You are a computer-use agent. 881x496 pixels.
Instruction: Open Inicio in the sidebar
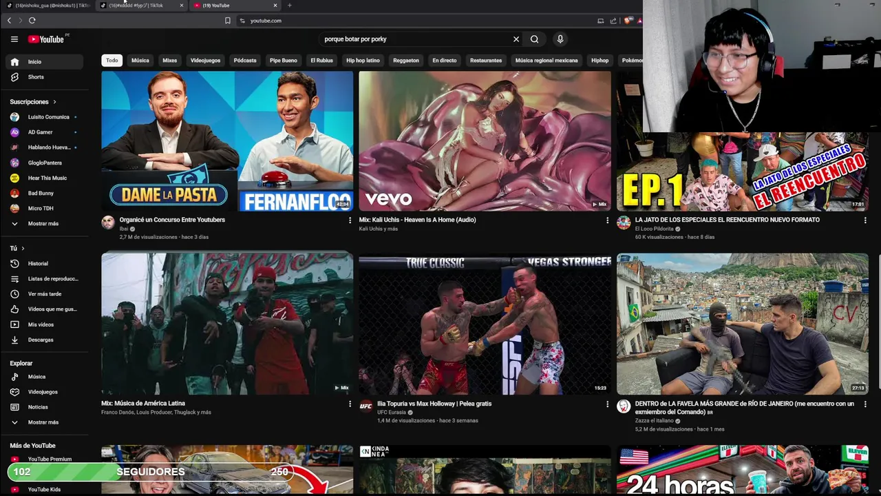coord(44,62)
